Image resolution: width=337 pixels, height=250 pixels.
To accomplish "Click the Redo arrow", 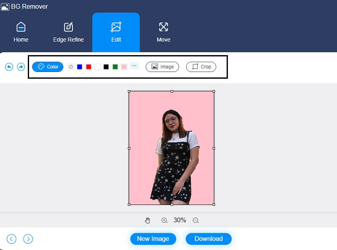I will click(x=21, y=66).
